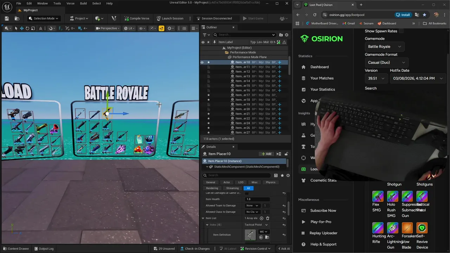Open the Subscribe Now link in Osirion

tap(323, 210)
